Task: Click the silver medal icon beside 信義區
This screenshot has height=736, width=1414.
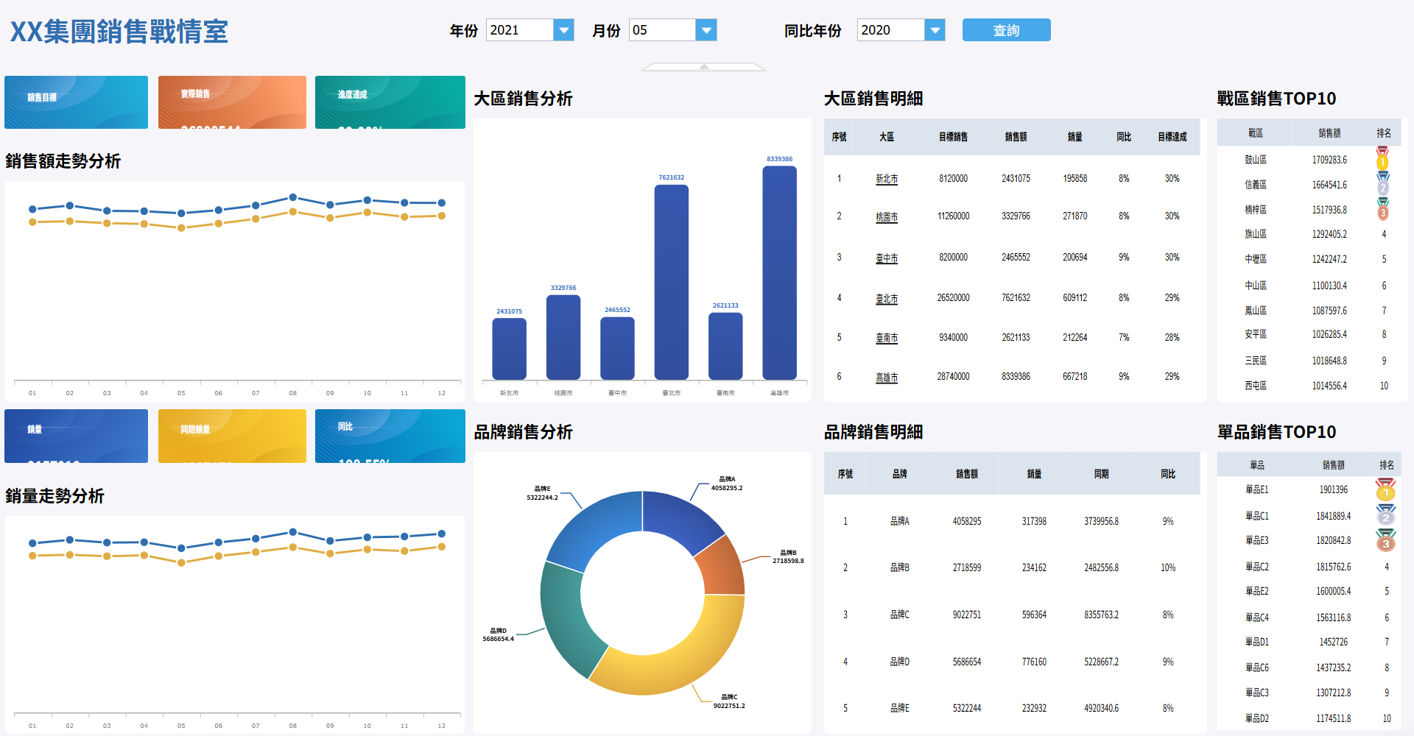Action: [1383, 184]
